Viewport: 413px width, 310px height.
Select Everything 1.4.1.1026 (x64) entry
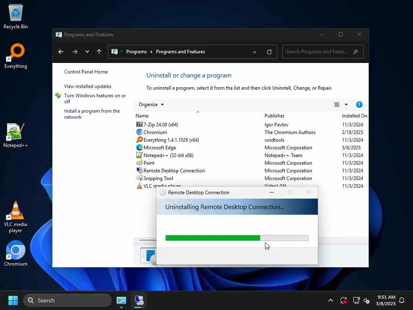(171, 140)
